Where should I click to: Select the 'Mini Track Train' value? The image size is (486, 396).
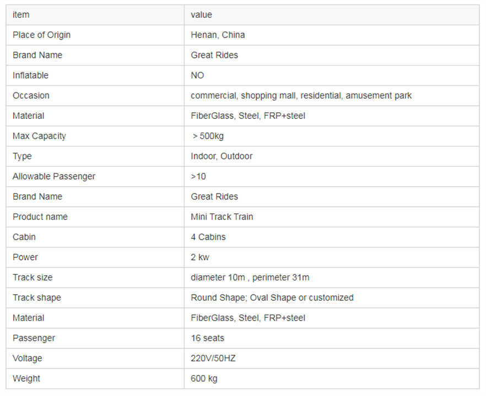pyautogui.click(x=222, y=217)
